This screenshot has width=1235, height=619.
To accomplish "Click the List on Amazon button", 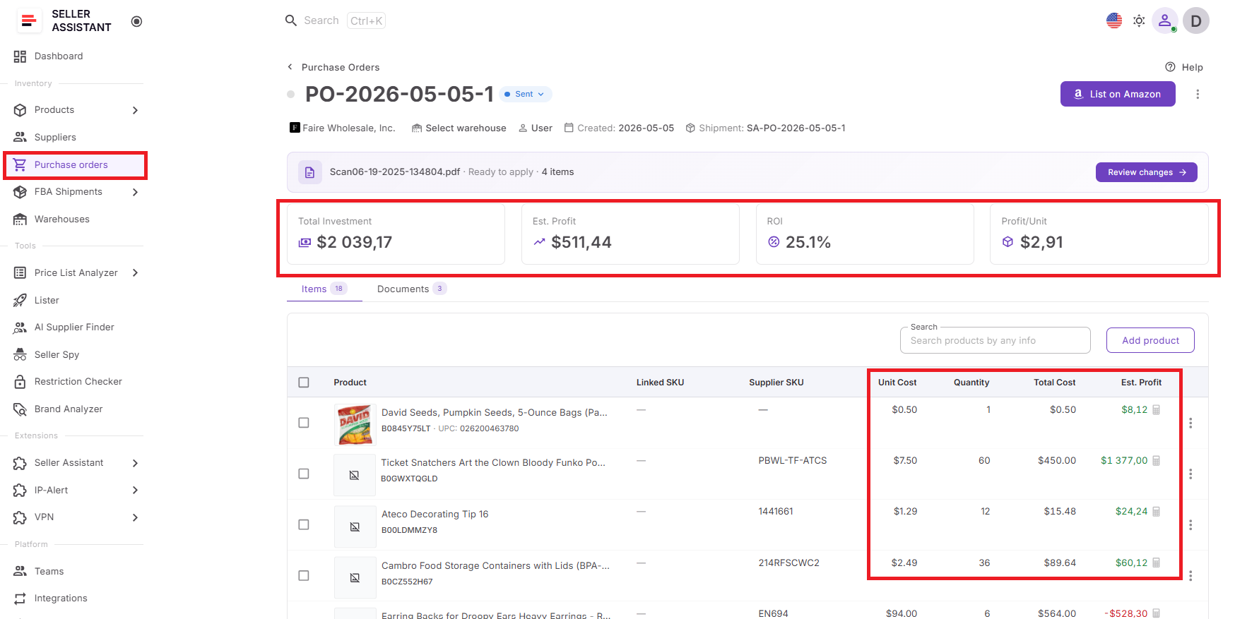I will click(1118, 94).
